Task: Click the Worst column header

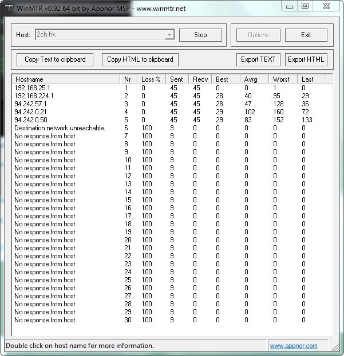Action: click(283, 79)
